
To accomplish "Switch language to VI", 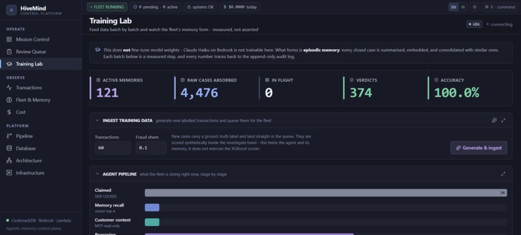I will (463, 7).
